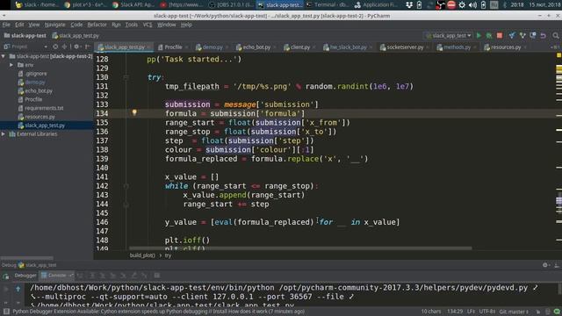Click the evaluate expression calculator icon in debugger toolbar
562x316 pixels.
pyautogui.click(x=156, y=276)
